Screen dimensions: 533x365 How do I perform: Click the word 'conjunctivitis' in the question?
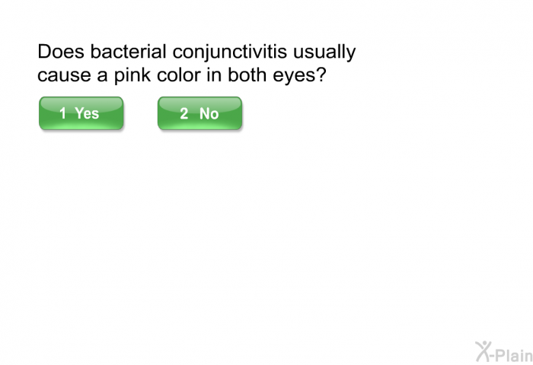point(230,52)
